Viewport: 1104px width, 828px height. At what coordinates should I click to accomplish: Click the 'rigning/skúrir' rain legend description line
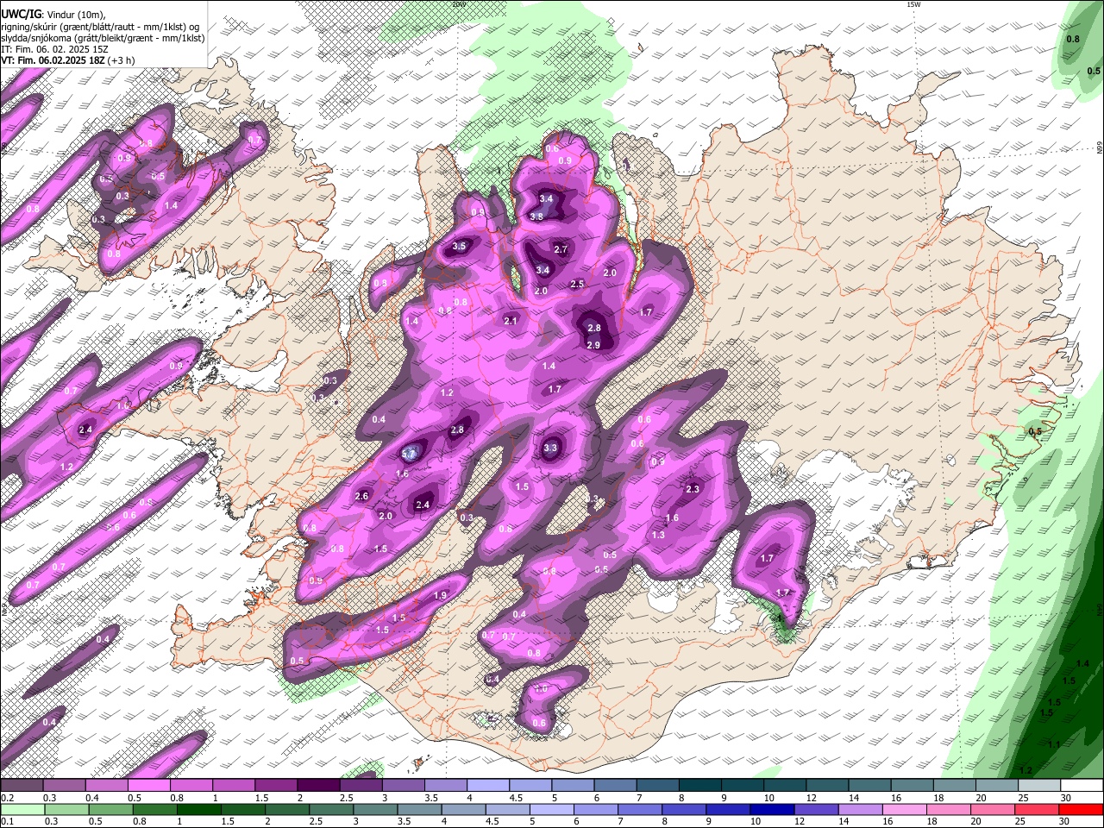pos(100,26)
